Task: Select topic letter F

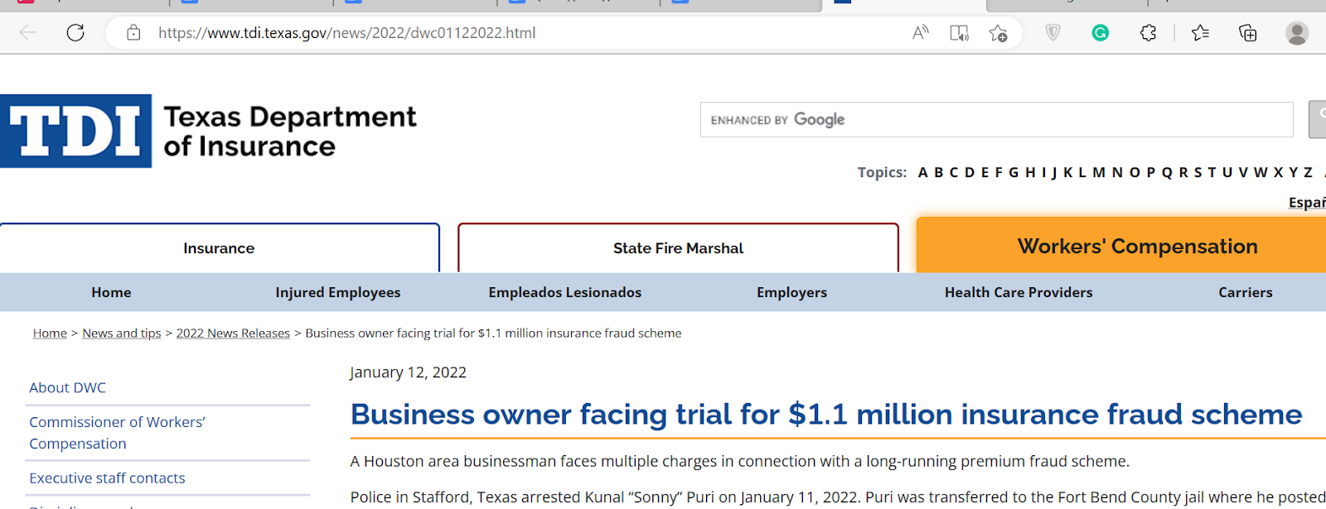Action: pyautogui.click(x=999, y=172)
